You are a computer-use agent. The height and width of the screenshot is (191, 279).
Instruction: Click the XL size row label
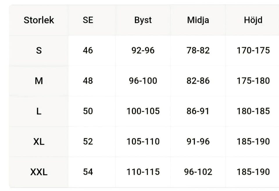point(39,142)
